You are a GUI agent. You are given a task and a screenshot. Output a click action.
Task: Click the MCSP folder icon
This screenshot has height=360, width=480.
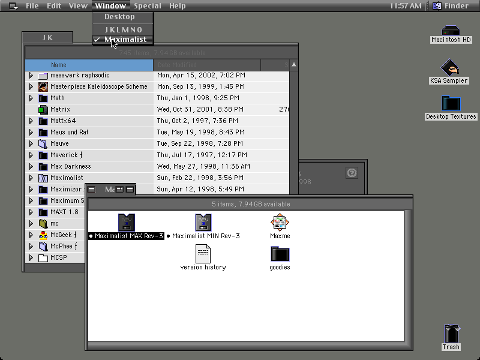[43, 258]
